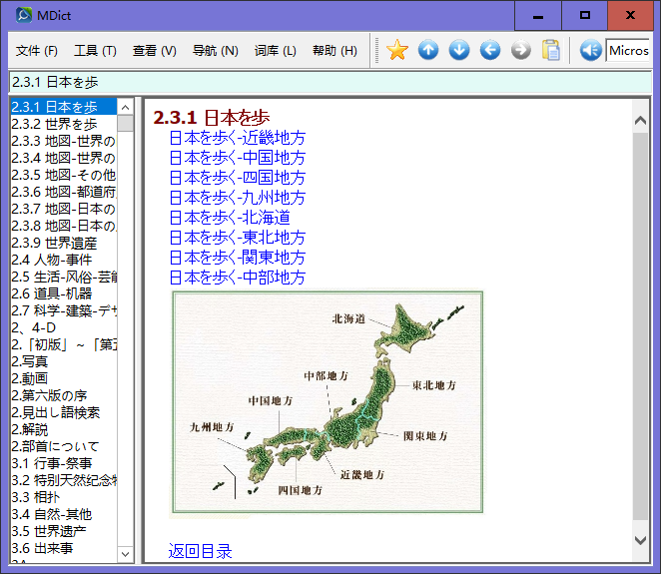Image resolution: width=661 pixels, height=574 pixels.
Task: Click the grey forward arrow icon
Action: (x=520, y=50)
